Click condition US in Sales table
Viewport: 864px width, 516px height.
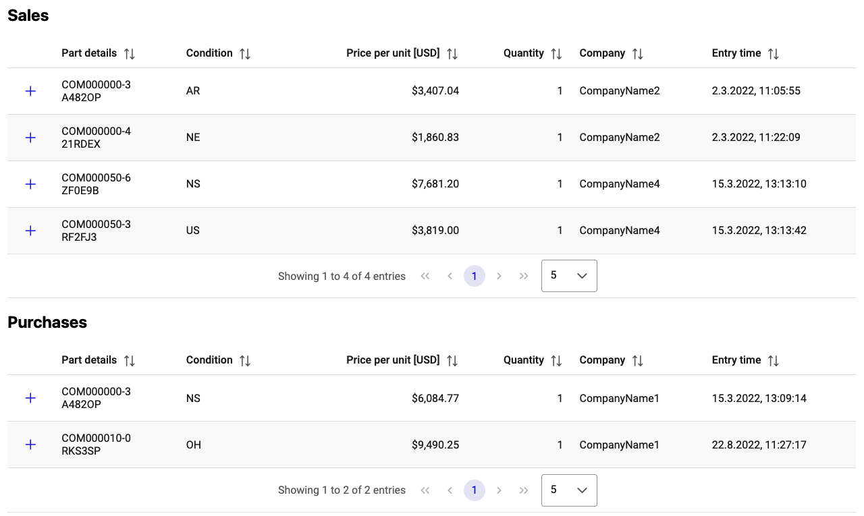(x=193, y=231)
